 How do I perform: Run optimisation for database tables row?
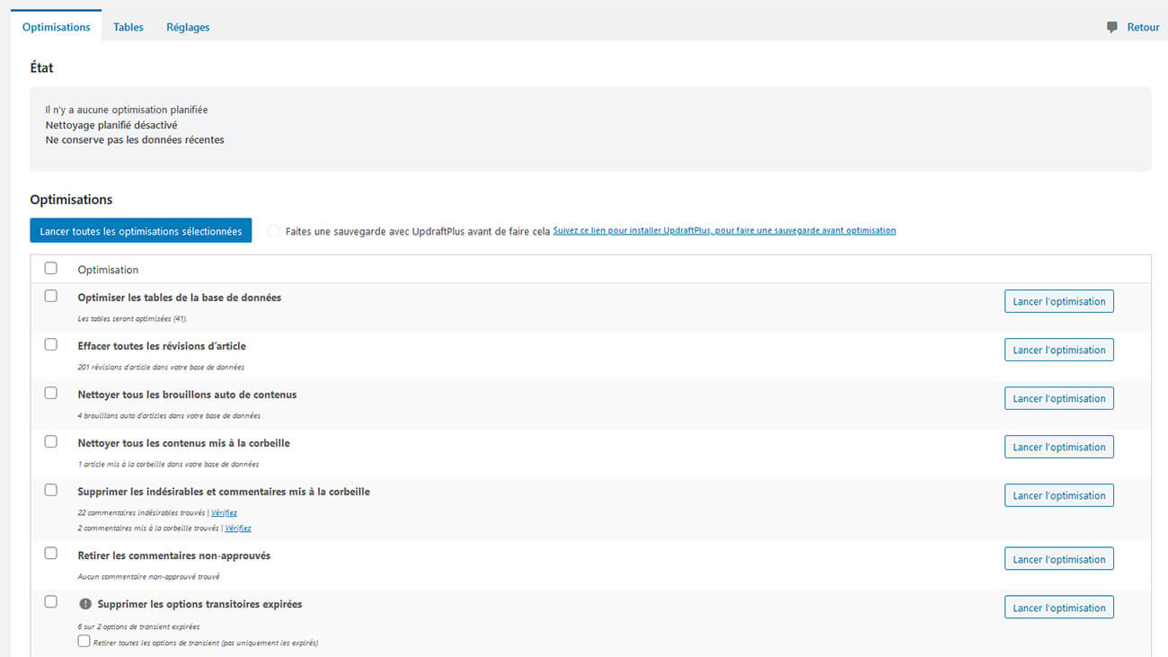pos(1058,301)
